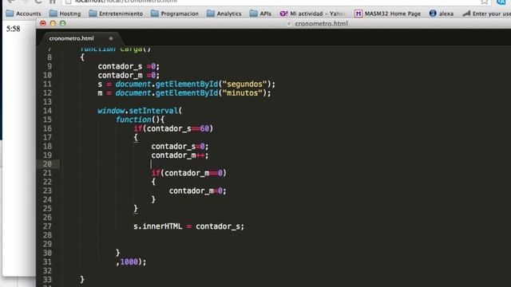The image size is (511, 287).
Task: Open the Entretenimiento bookmark folder
Action: (x=116, y=14)
